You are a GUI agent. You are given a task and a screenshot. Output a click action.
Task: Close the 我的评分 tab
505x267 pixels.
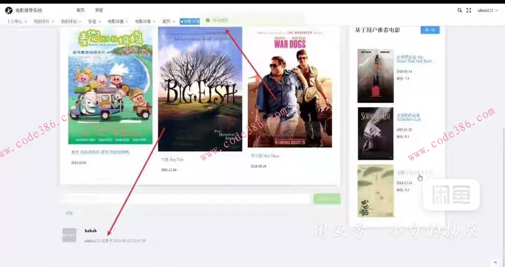pos(53,21)
